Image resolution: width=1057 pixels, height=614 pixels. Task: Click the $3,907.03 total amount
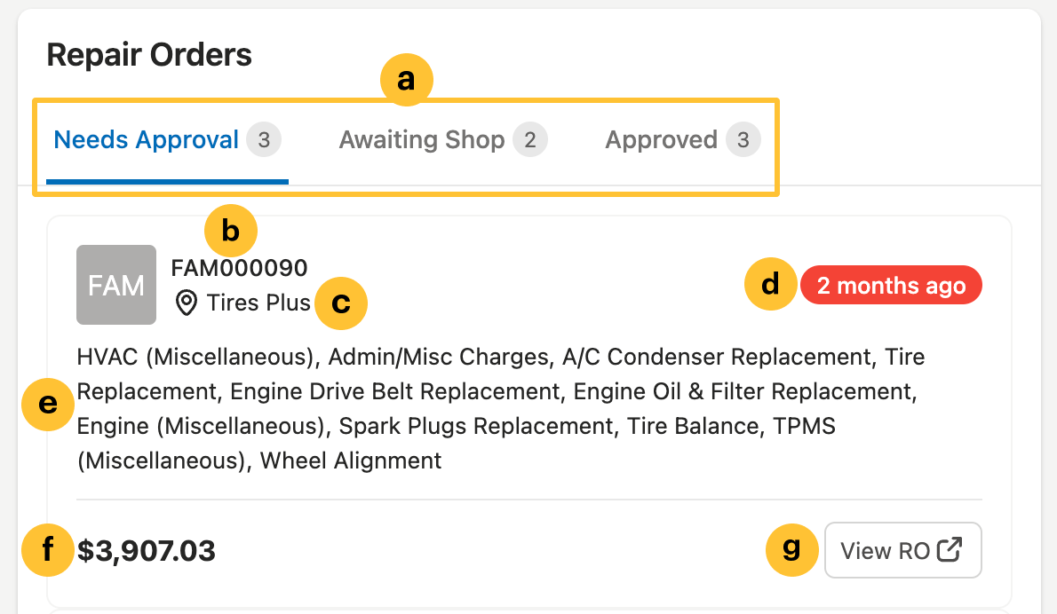pyautogui.click(x=147, y=549)
